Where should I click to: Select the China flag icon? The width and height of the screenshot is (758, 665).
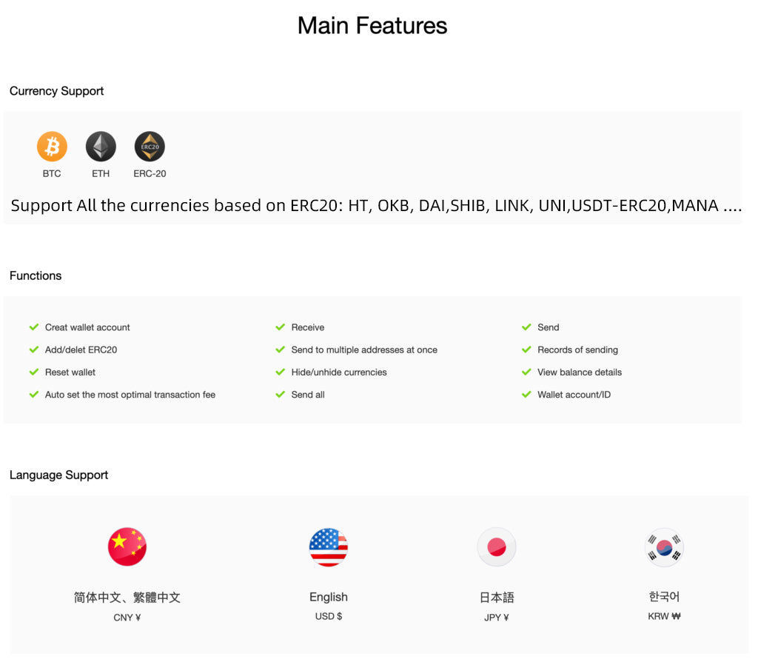point(127,547)
